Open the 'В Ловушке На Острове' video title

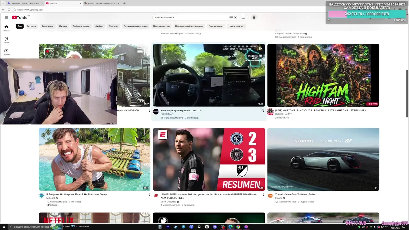point(76,195)
